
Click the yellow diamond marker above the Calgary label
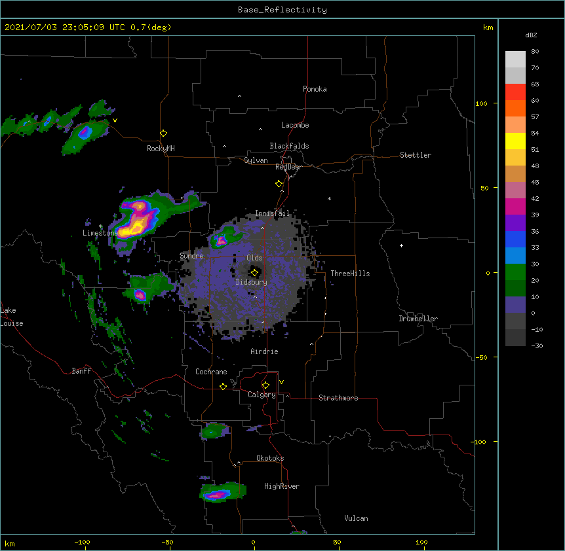[x=265, y=385]
